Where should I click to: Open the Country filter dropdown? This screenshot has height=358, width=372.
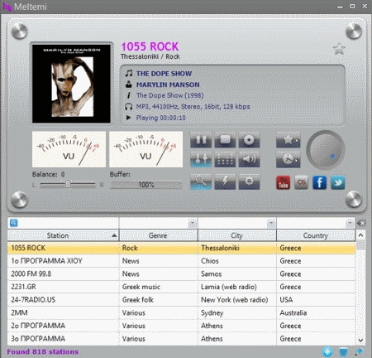tap(350, 223)
